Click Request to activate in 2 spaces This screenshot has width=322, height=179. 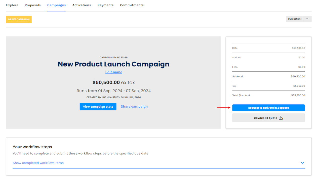tap(268, 108)
